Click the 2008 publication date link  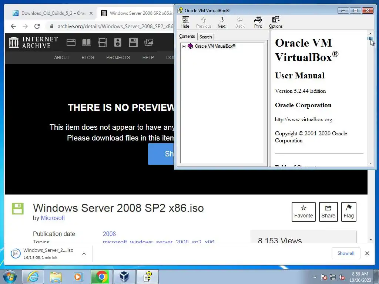click(109, 234)
